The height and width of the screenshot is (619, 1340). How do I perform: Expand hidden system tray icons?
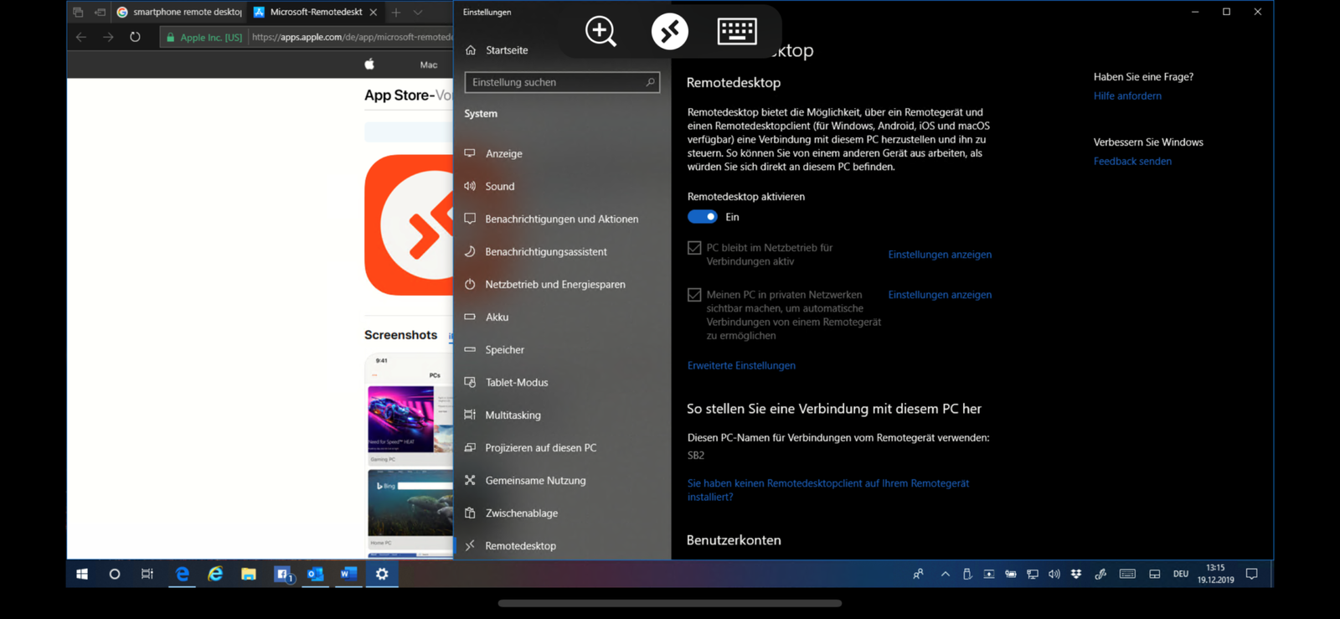[946, 574]
